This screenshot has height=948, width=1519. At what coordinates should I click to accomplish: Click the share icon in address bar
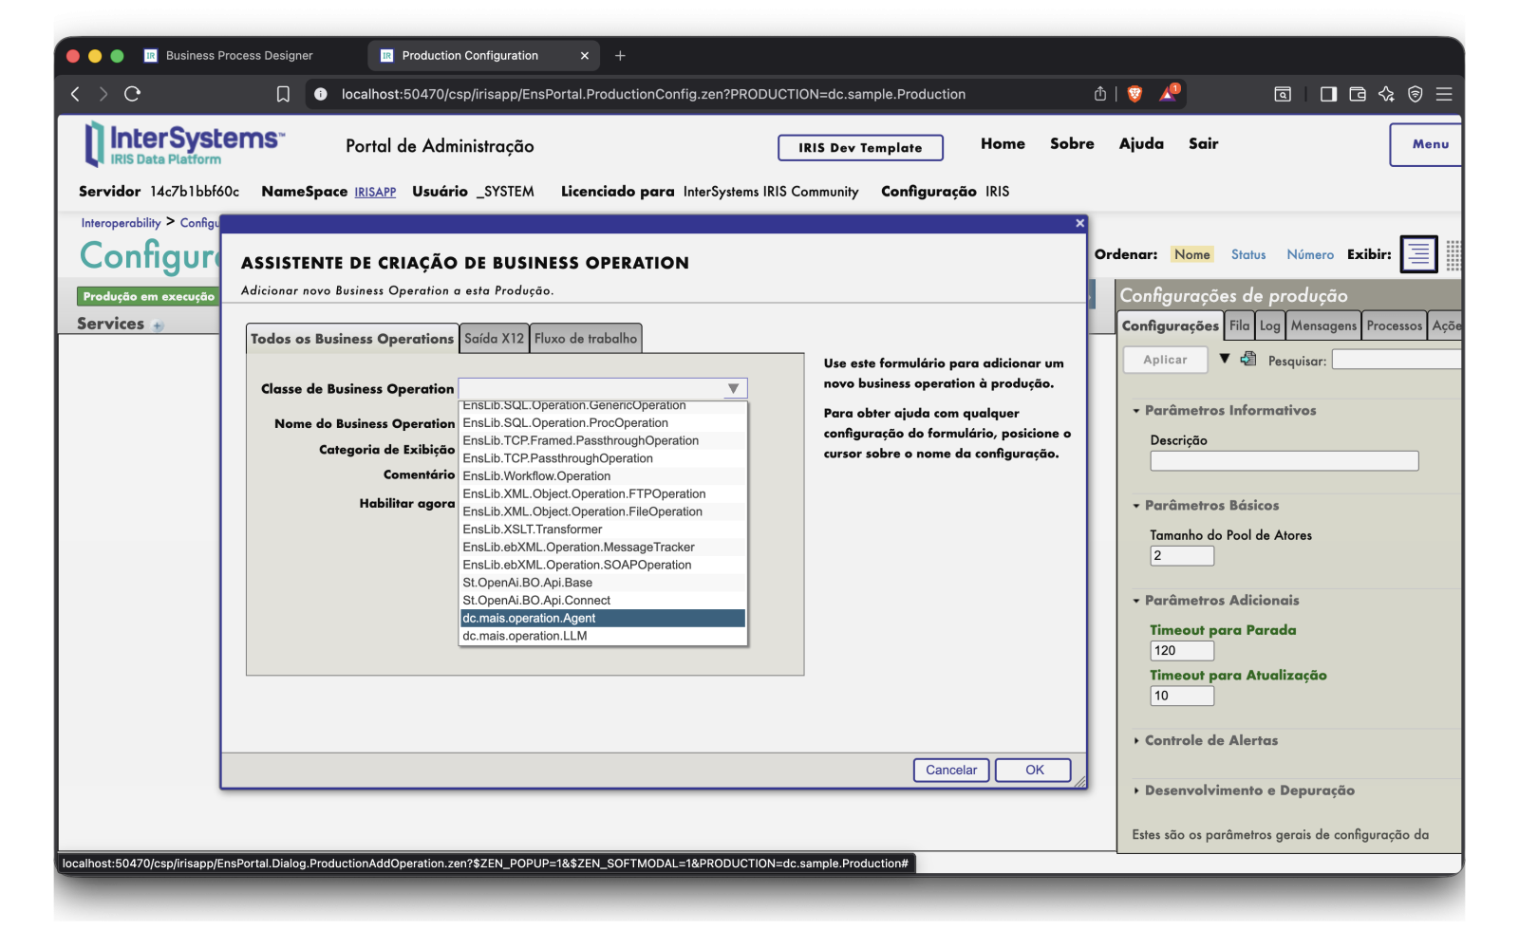point(1099,94)
